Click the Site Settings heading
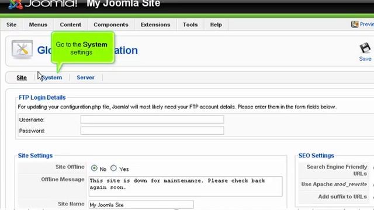This screenshot has width=374, height=210. pos(35,156)
